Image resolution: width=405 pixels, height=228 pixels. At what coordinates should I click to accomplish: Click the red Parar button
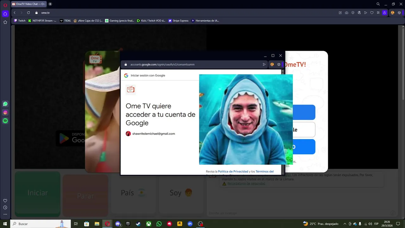(85, 196)
